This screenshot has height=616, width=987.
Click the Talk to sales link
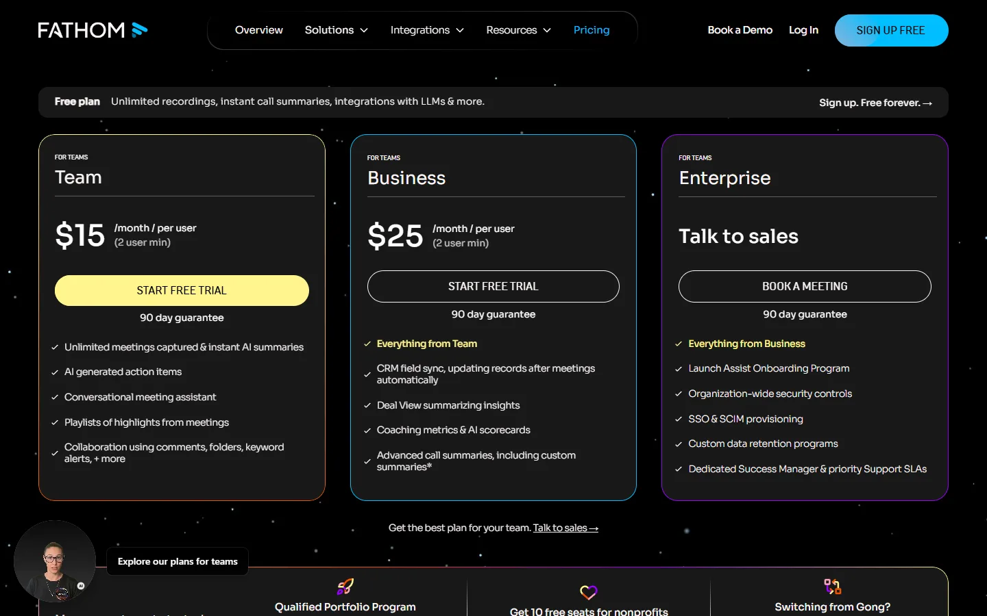565,528
